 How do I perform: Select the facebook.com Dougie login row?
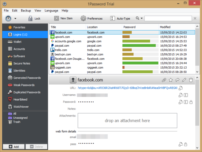click(x=122, y=59)
